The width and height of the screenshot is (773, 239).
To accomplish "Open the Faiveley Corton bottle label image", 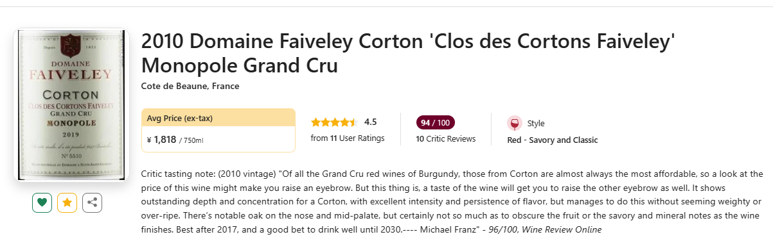I will coord(71,105).
